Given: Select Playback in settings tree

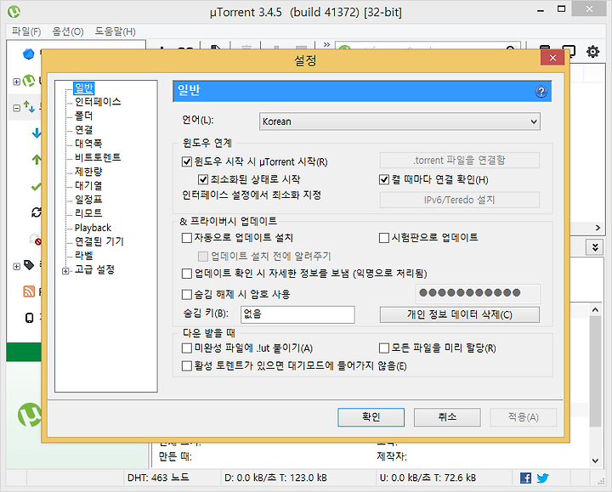Looking at the screenshot, I should point(93,228).
